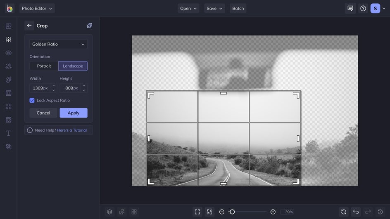Select the Edit sliders sidebar icon
Viewport: 390px width, 219px height.
point(8,40)
